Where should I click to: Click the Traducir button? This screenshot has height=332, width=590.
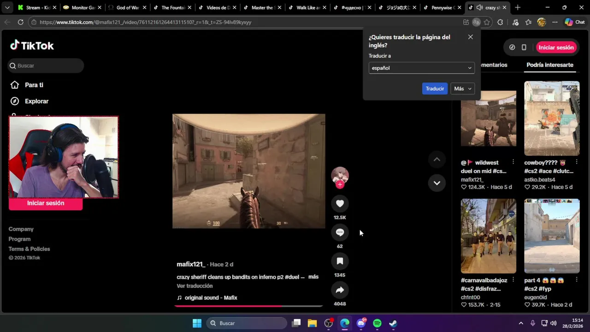coord(435,89)
